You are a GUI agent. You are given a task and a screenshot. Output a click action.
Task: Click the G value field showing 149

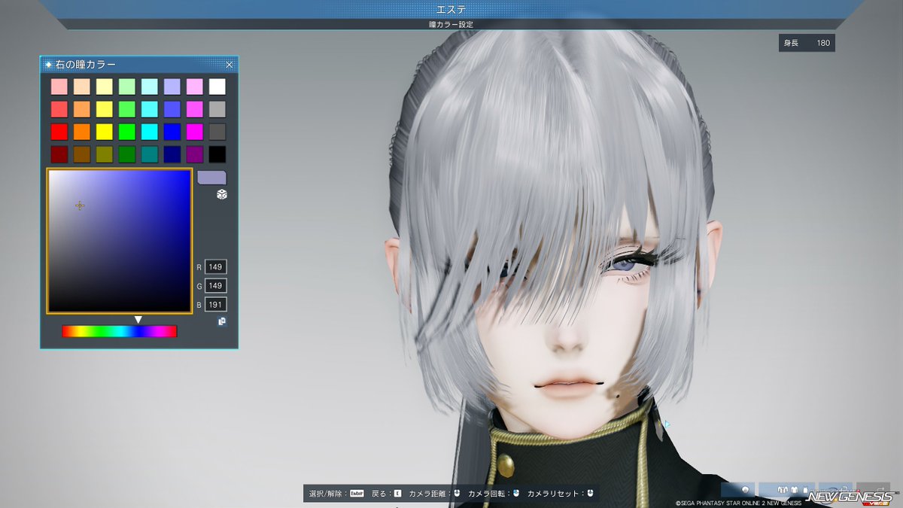pyautogui.click(x=216, y=286)
